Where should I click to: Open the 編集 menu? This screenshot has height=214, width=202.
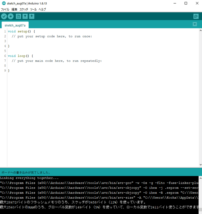(x=14, y=9)
